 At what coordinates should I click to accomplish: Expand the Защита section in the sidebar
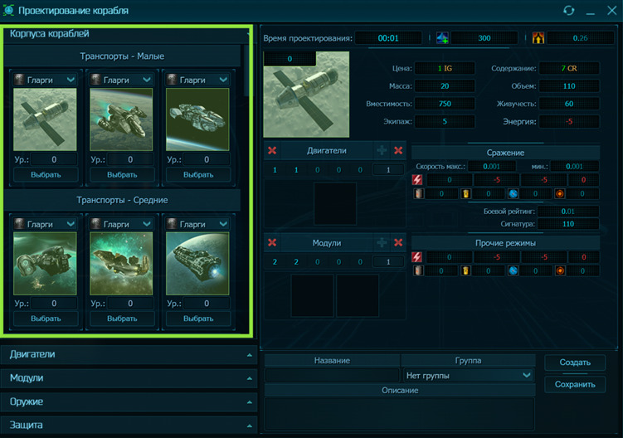pos(129,425)
